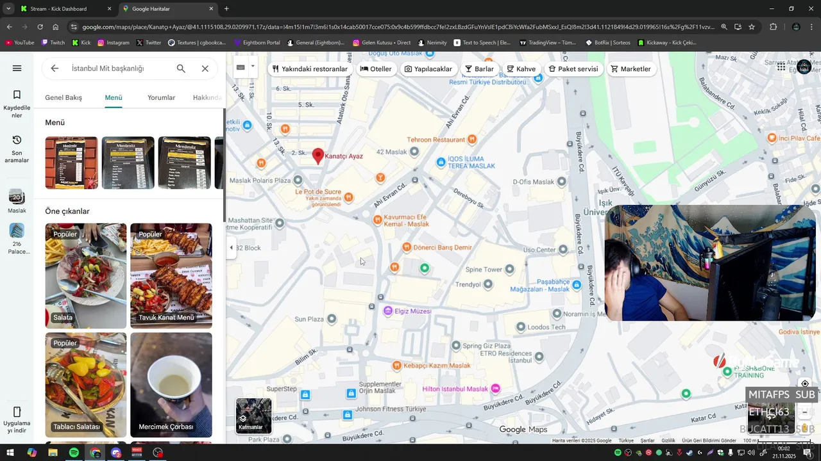The height and width of the screenshot is (461, 821).
Task: Collapse the side panel with the arrow
Action: pyautogui.click(x=232, y=248)
